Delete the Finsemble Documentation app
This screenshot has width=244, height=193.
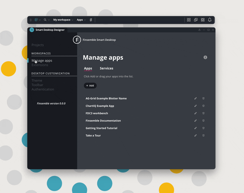203,120
